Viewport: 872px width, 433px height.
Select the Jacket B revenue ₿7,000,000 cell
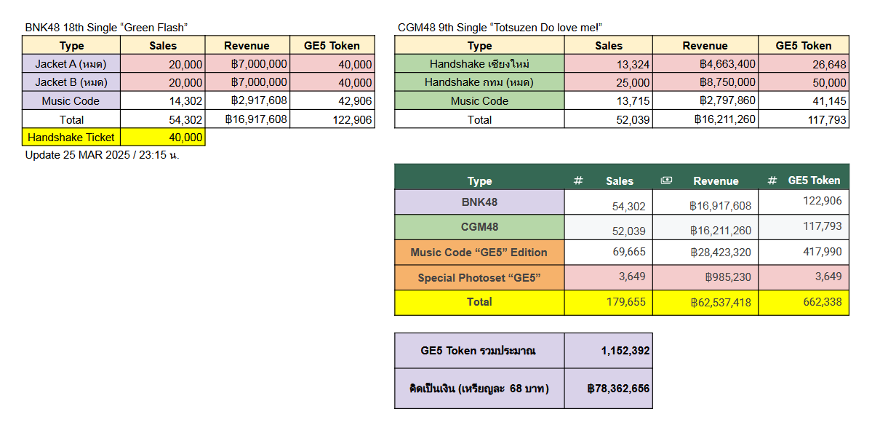(247, 82)
